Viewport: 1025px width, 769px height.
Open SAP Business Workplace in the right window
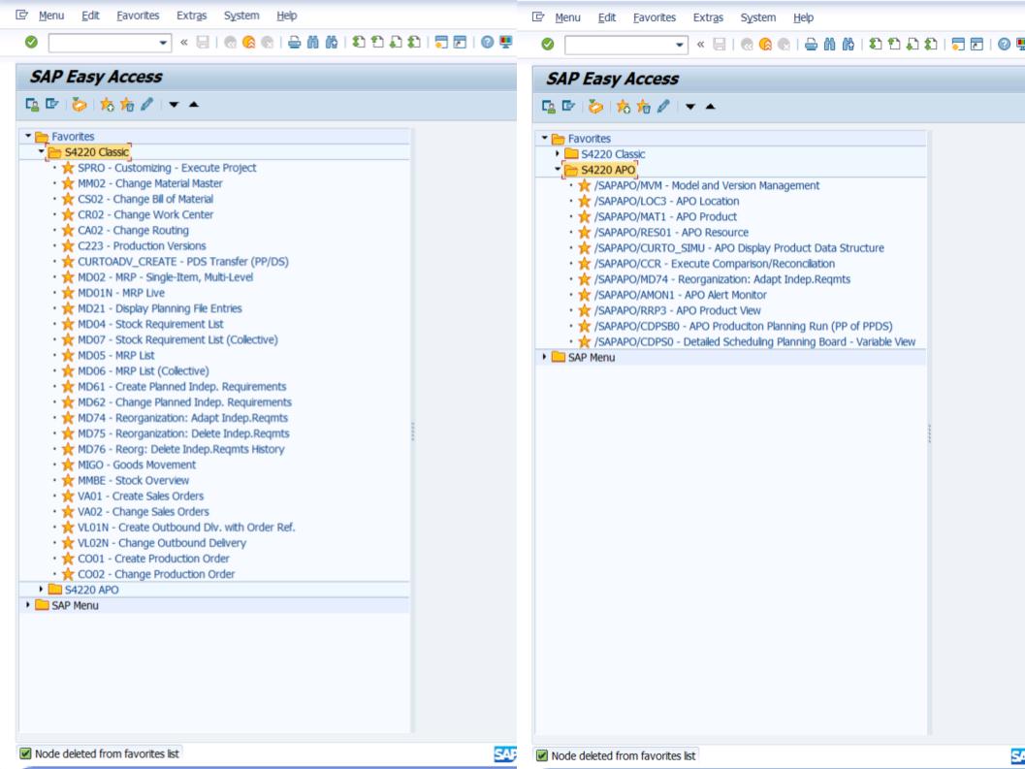[595, 107]
